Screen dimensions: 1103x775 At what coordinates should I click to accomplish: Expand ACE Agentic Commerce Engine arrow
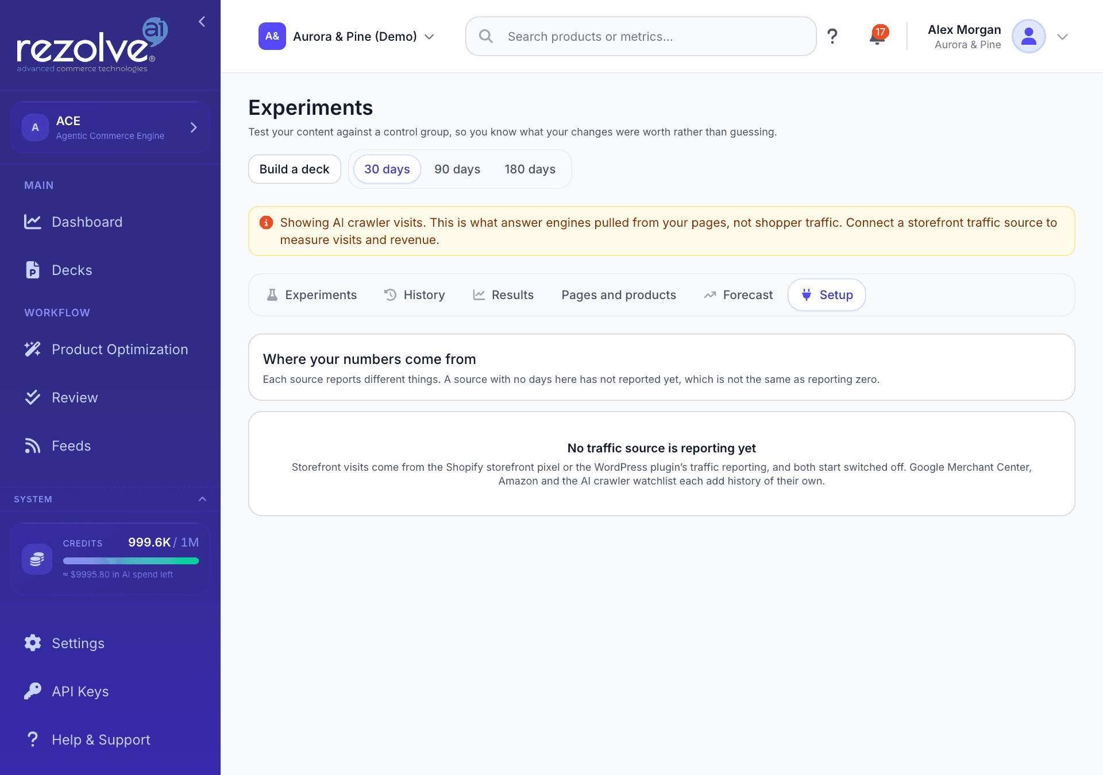pyautogui.click(x=194, y=127)
